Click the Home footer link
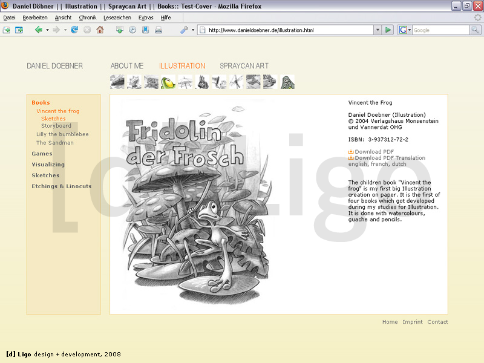Viewport: 484px width, 363px height. (x=390, y=322)
